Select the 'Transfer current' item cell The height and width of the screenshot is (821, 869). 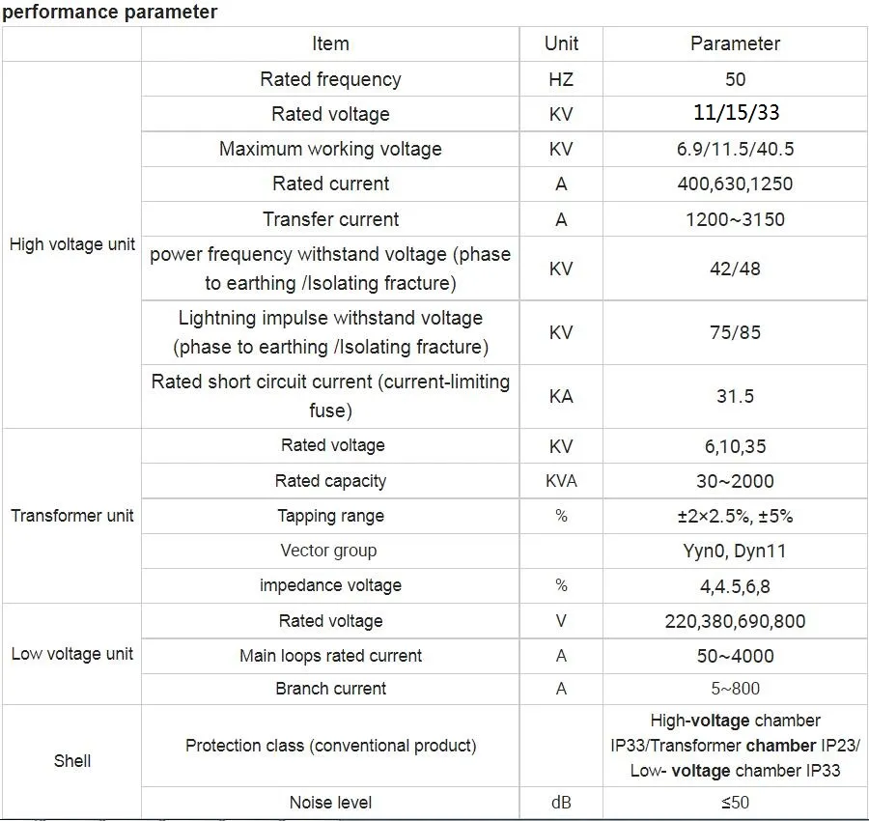pos(330,219)
